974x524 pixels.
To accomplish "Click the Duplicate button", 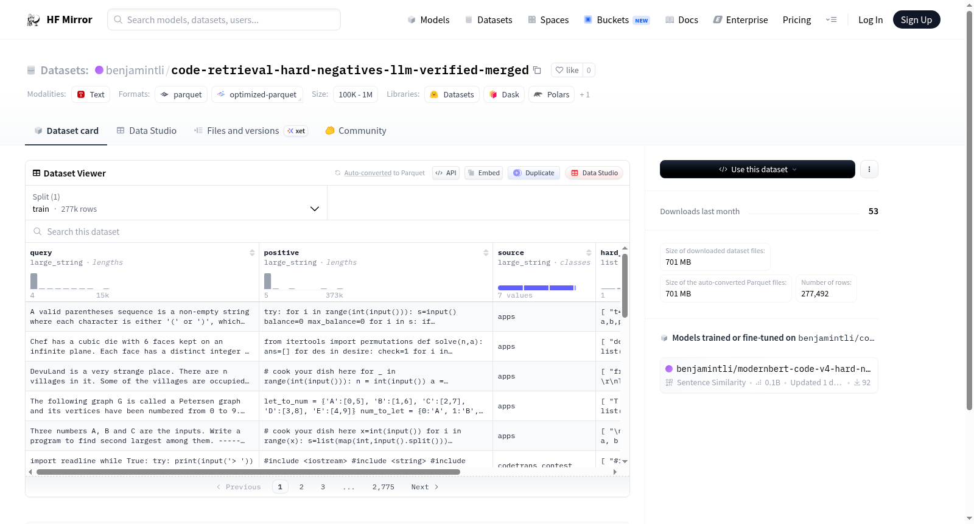I will (534, 173).
